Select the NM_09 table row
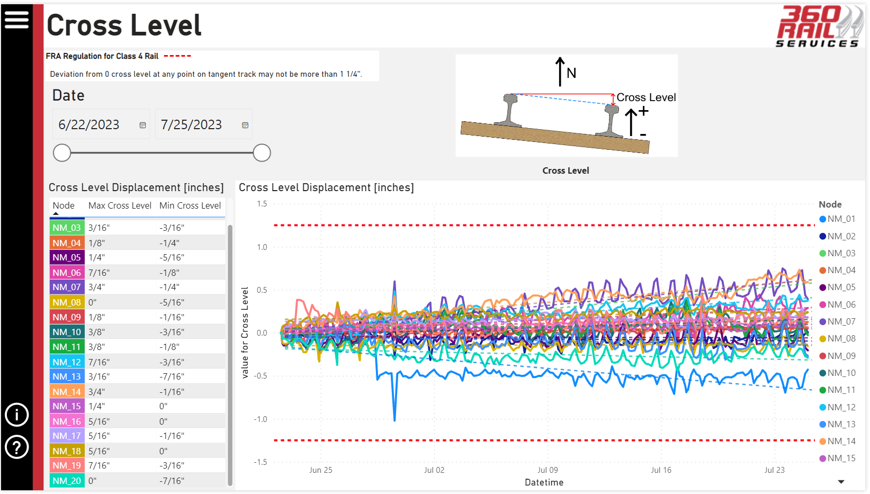Image resolution: width=870 pixels, height=494 pixels. (x=138, y=317)
